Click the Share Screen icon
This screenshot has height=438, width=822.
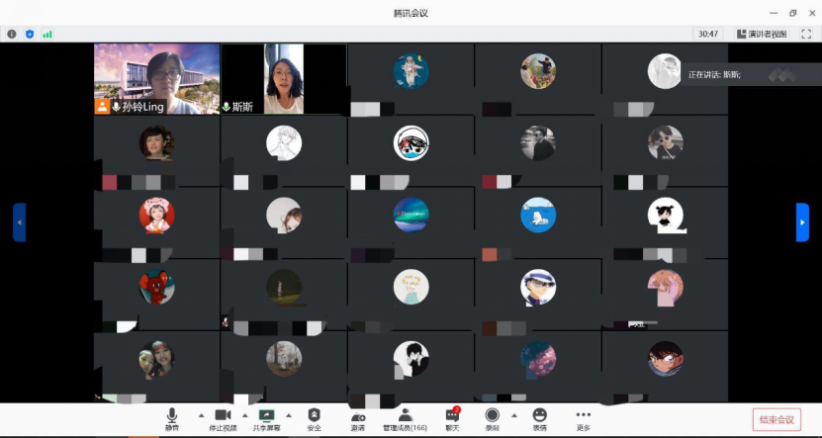tap(265, 417)
